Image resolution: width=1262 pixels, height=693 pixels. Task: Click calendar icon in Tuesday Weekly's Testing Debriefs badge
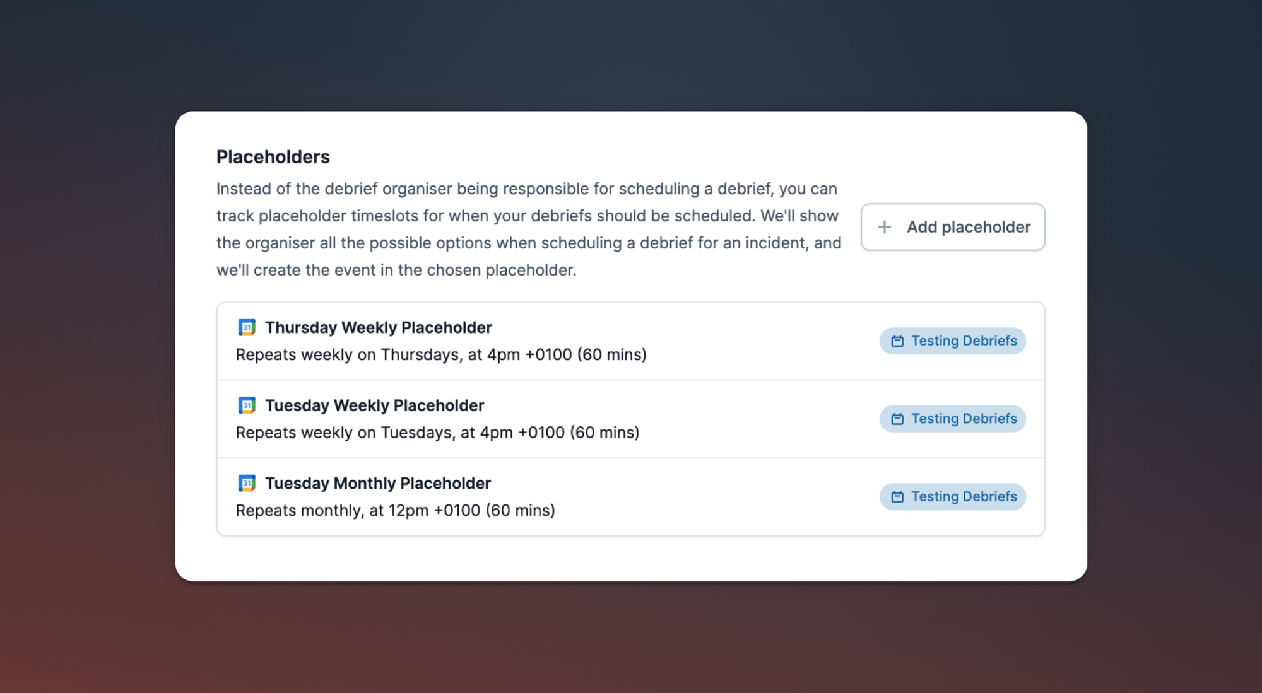[x=897, y=419]
